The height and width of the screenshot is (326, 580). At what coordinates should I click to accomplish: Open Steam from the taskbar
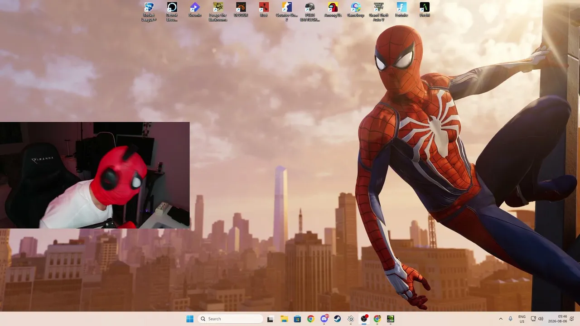tap(337, 319)
